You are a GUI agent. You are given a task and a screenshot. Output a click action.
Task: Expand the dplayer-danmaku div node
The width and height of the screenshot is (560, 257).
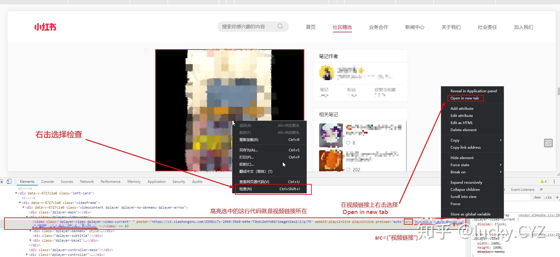point(31,231)
